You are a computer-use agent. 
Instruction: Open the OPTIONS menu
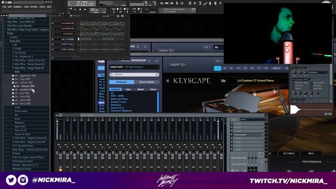pyautogui.click(x=34, y=7)
